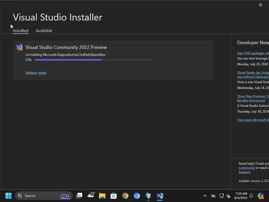Viewport: 269px width, 202px height.
Task: Click the Visual Studio Community 2022 Preview title
Action: 66,47
